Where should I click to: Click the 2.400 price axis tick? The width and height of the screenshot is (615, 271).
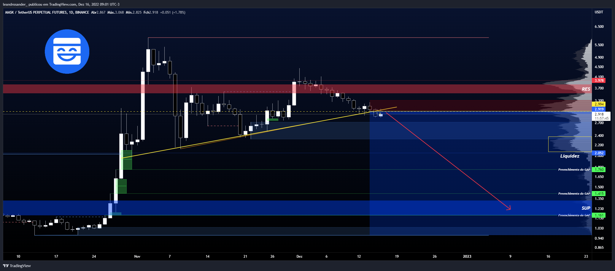click(x=599, y=136)
